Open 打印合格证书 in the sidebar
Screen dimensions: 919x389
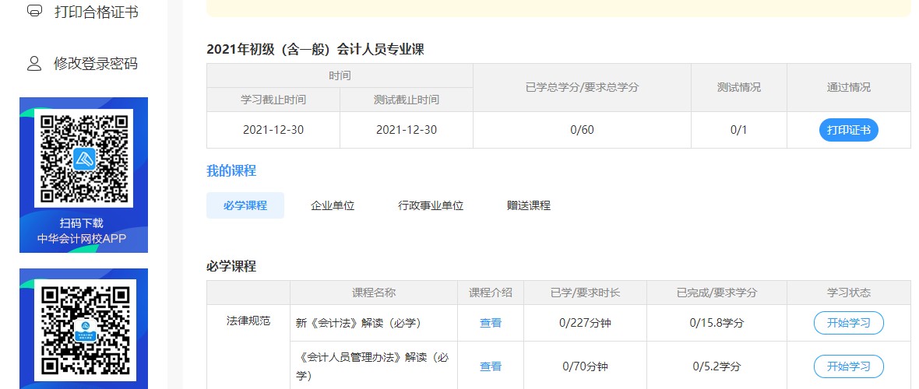(96, 12)
